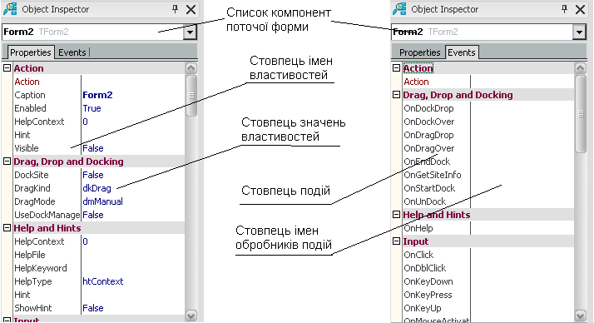Select the OnKeyDown event
Screen dimensions: 594x323
tap(428, 281)
